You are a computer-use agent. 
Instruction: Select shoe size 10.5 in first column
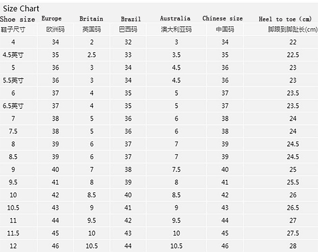click(13, 208)
